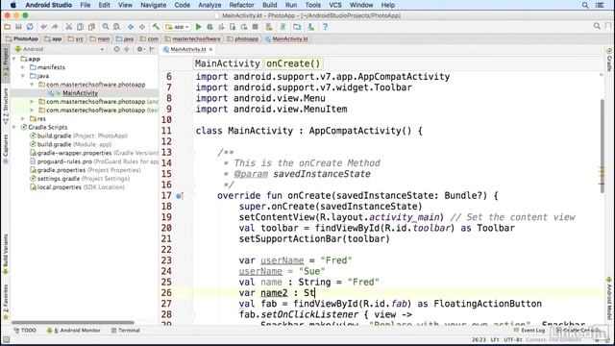615x346 pixels.
Task: Open the Event Log tool window
Action: point(529,331)
